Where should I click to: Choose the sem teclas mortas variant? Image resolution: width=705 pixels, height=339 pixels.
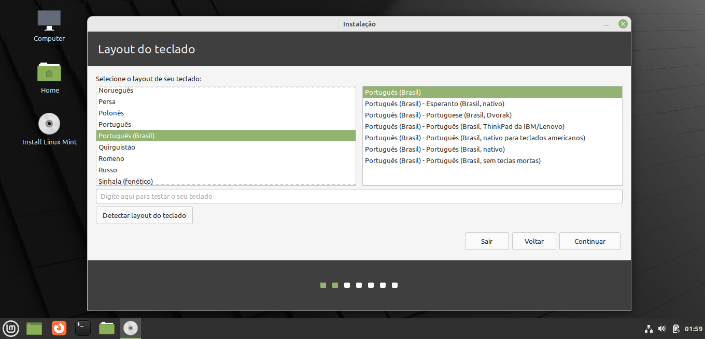pos(492,160)
